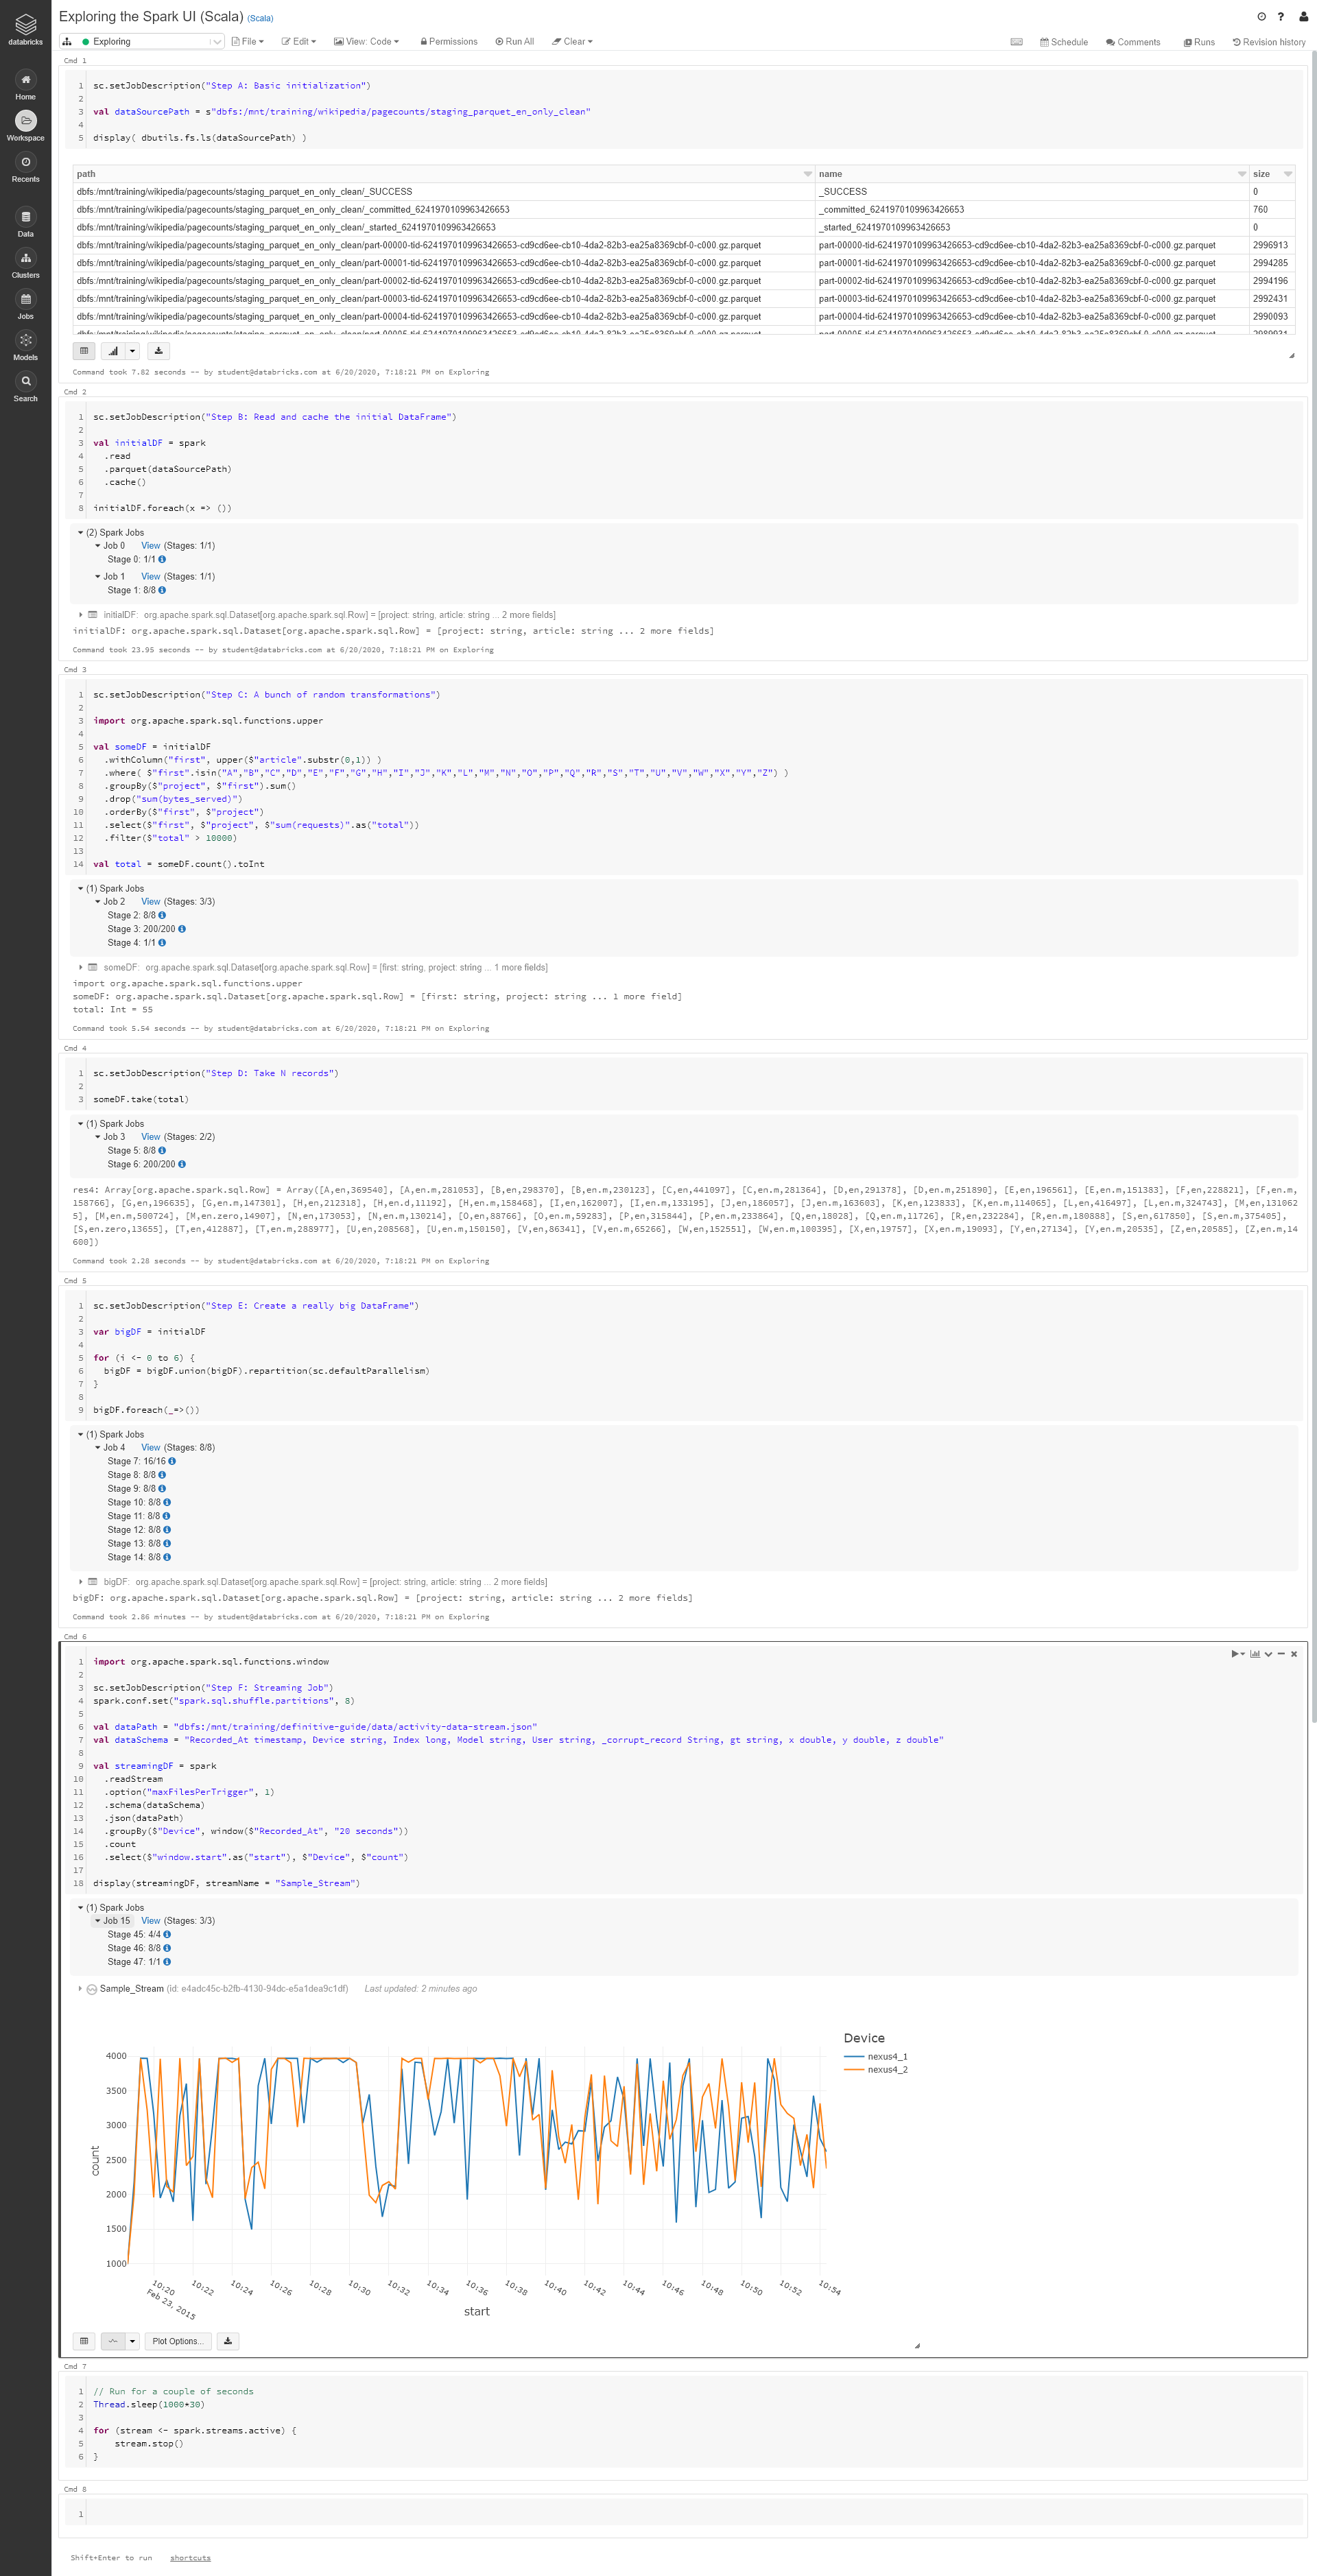Click chart icon in Cmd 6 header
Viewport: 1317px width, 2576px height.
1254,1654
